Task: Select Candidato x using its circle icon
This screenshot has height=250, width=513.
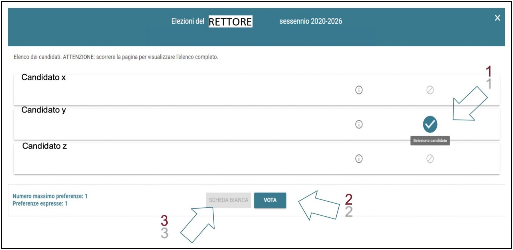Action: coord(430,90)
